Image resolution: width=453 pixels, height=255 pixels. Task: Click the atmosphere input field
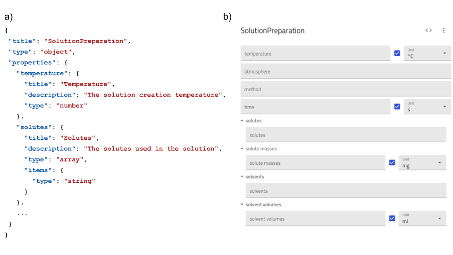345,71
